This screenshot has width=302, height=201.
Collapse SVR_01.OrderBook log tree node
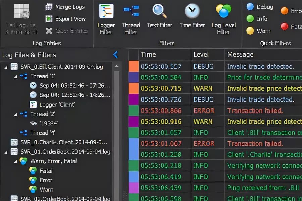(6, 152)
